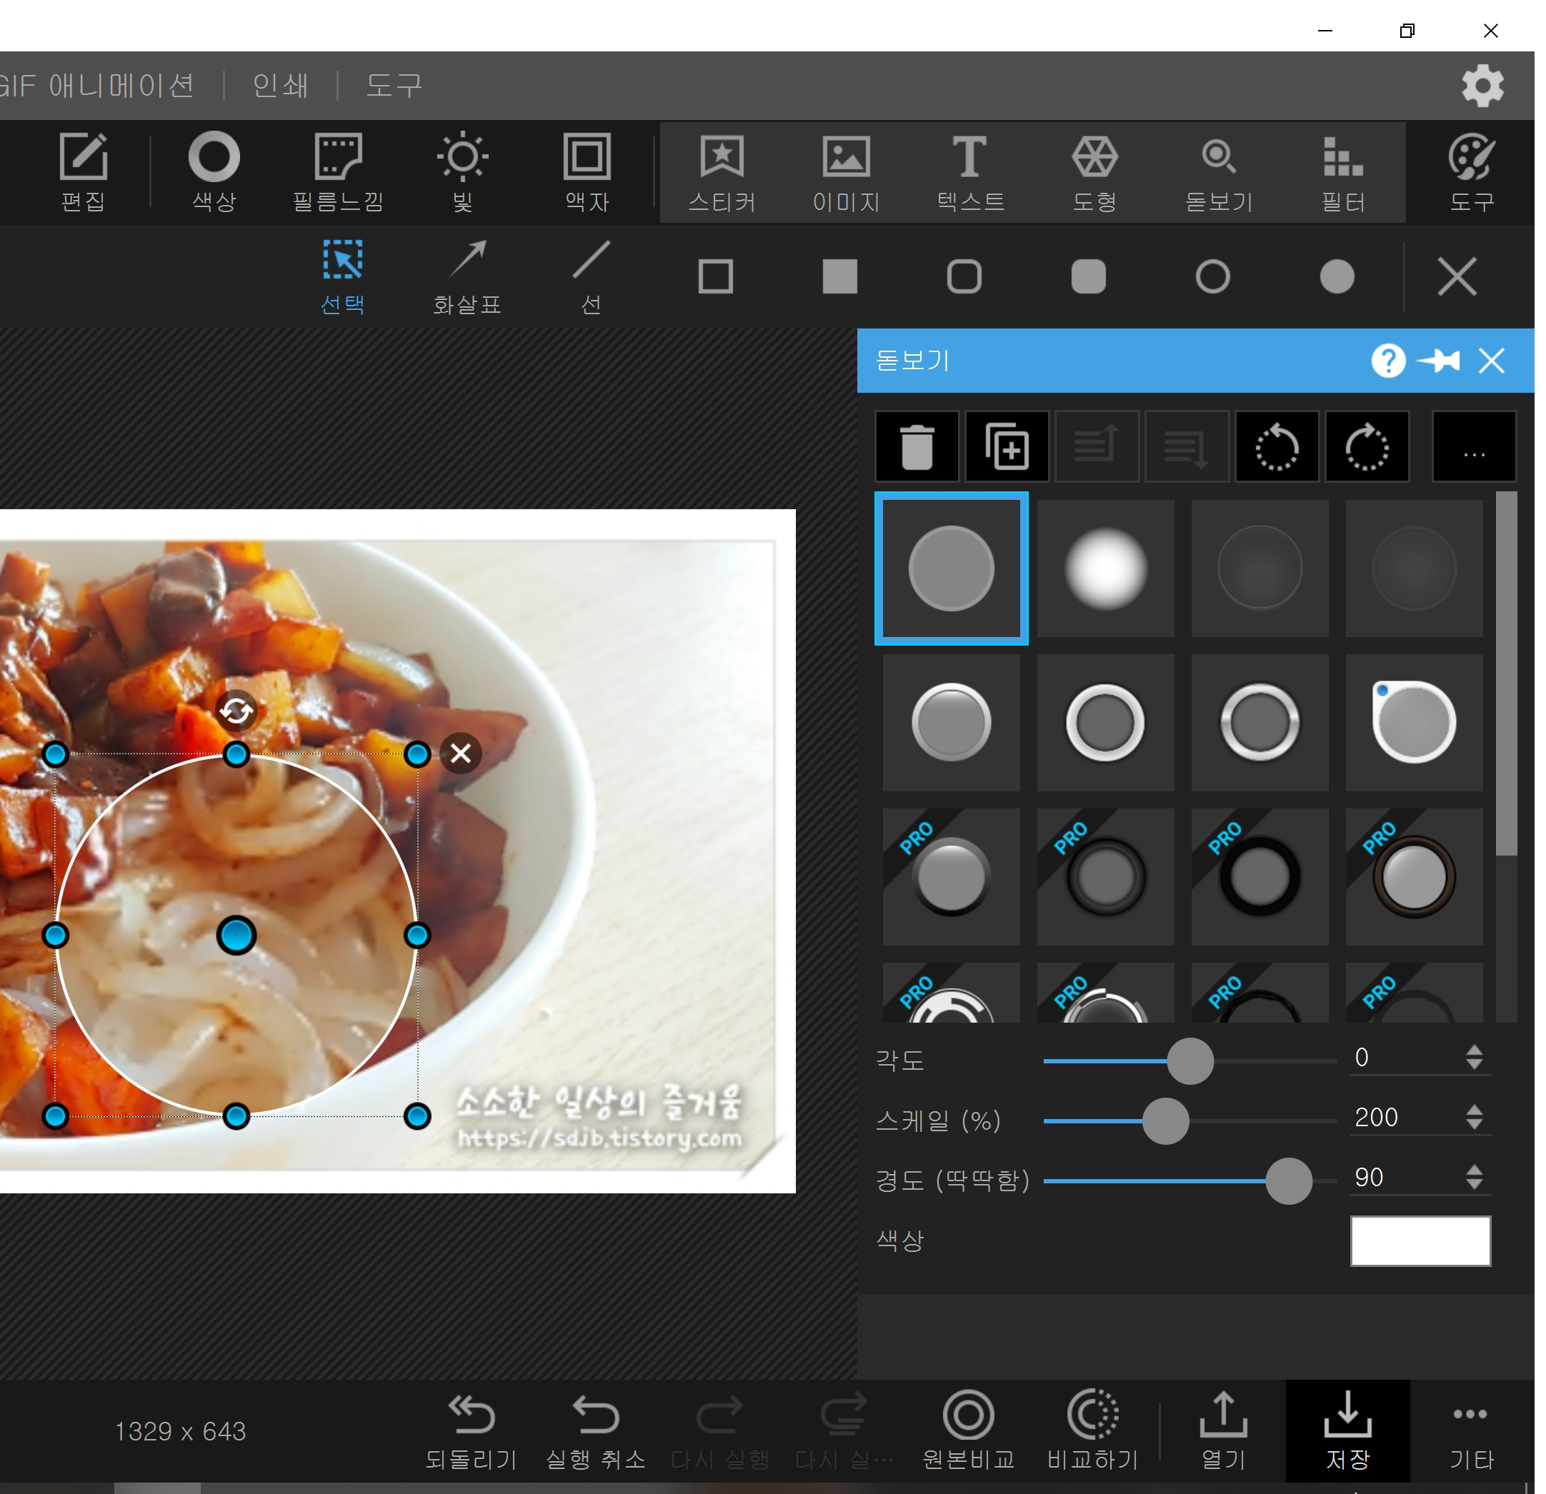Viewport: 1546px width, 1494px height.
Task: Activate the 선택 selection tool
Action: pos(342,276)
